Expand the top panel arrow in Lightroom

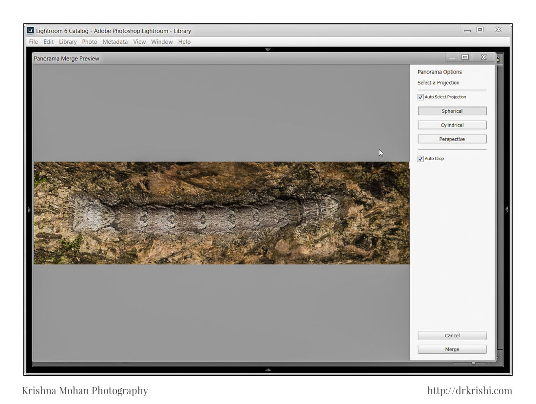[x=268, y=50]
